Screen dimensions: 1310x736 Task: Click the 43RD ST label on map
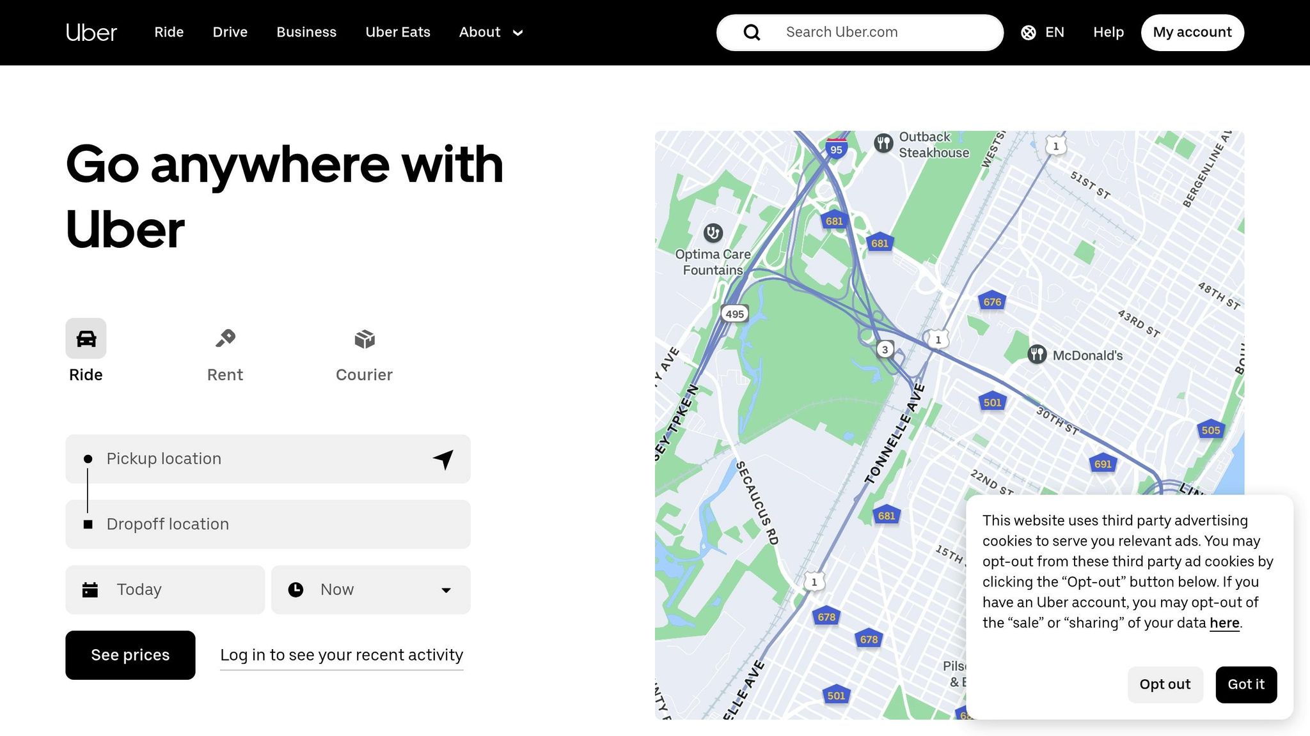[x=1139, y=323]
